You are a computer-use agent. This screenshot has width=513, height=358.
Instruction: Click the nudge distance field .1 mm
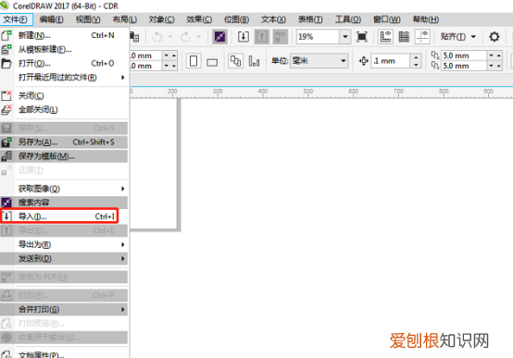(x=390, y=61)
